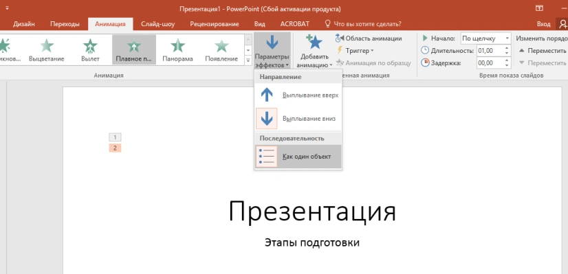Click Анимация по образцу button
This screenshot has height=274, width=568.
[x=373, y=63]
